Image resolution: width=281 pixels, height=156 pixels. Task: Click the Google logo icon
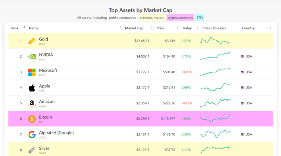pyautogui.click(x=32, y=134)
